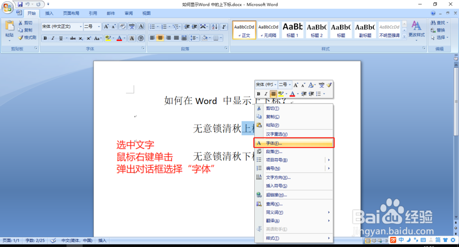Click mini toolbar font color button

point(292,94)
